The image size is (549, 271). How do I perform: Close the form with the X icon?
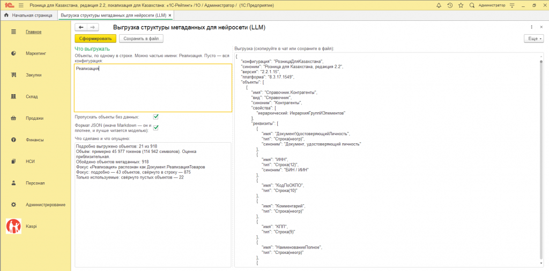click(x=541, y=27)
